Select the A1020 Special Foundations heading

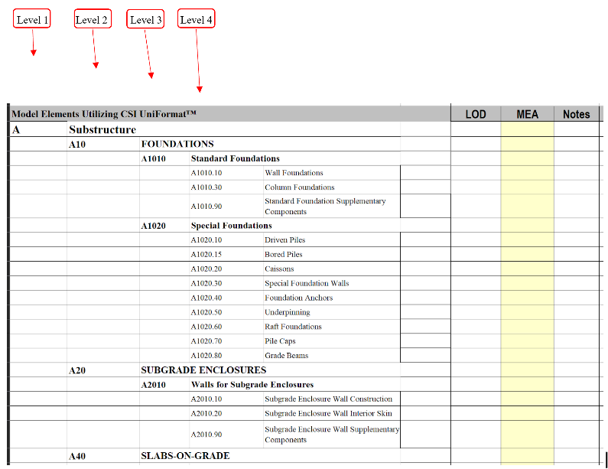tap(231, 226)
